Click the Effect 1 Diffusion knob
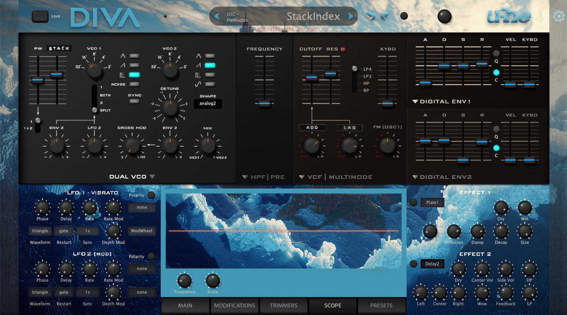This screenshot has height=315, width=567. tap(454, 232)
